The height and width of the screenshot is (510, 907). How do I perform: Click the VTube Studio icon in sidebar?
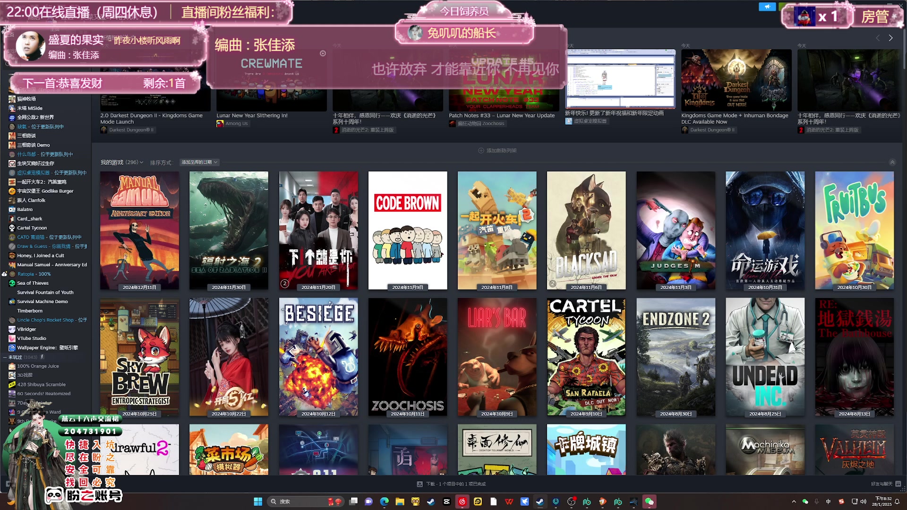click(12, 339)
